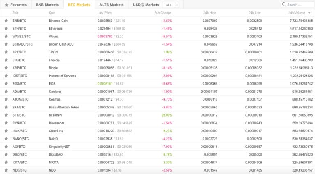Sort by 24h Change header
The image size is (315, 174).
[x=163, y=13]
